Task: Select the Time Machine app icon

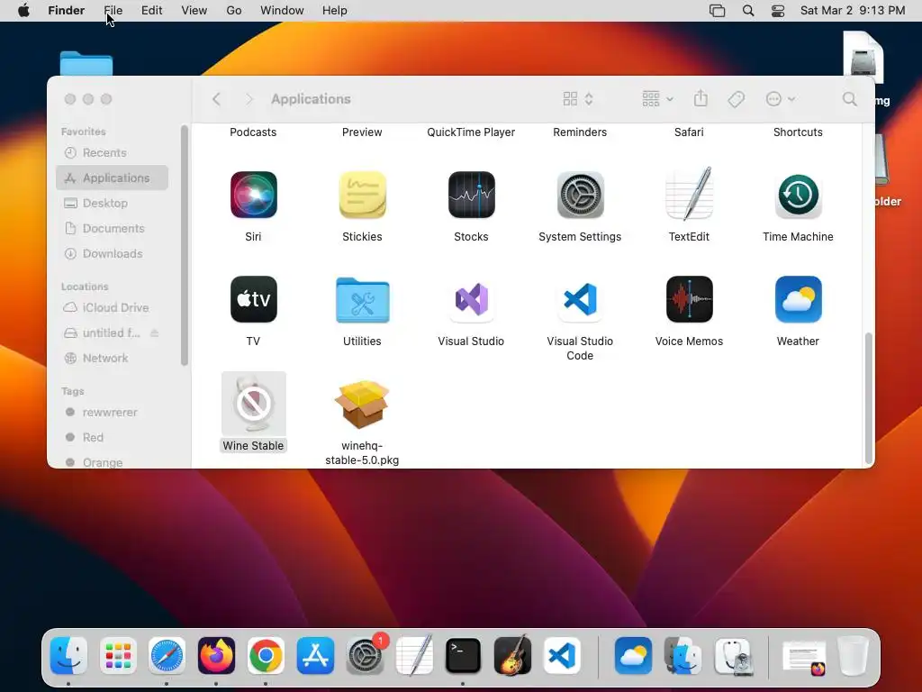Action: (x=798, y=195)
